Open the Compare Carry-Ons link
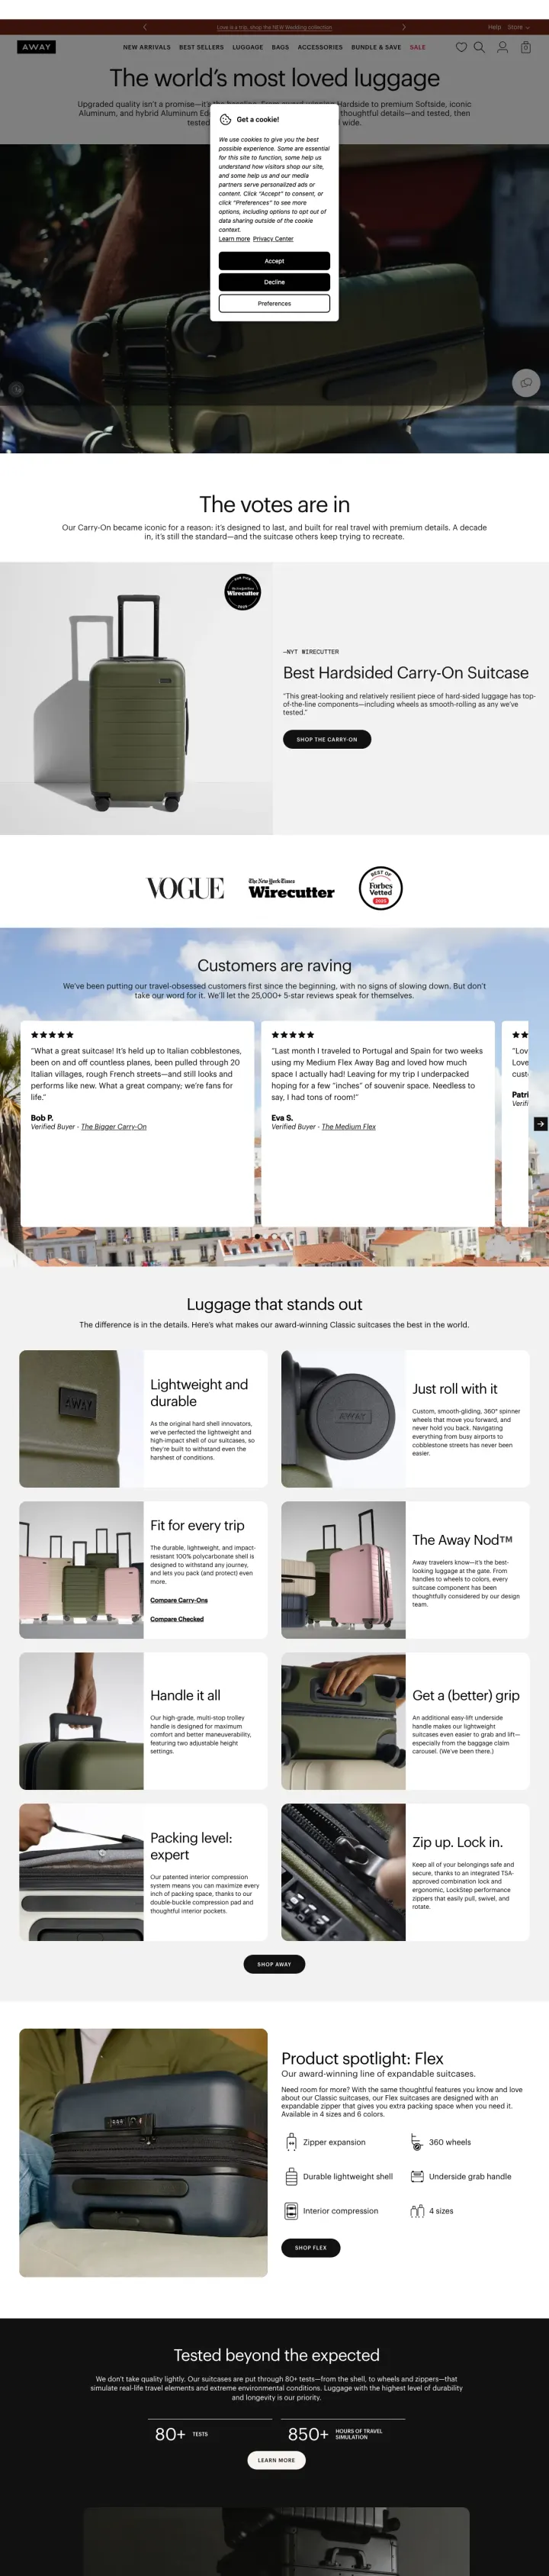This screenshot has height=2576, width=549. point(178,1600)
